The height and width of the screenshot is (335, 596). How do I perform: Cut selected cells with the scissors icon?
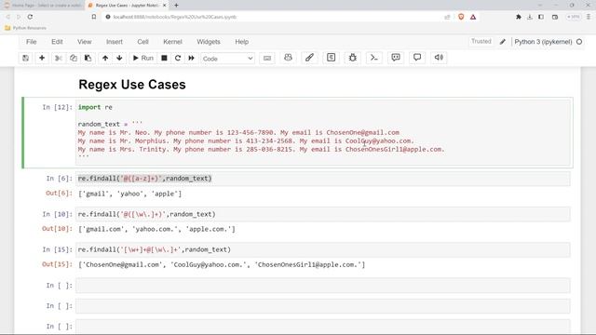pyautogui.click(x=59, y=58)
